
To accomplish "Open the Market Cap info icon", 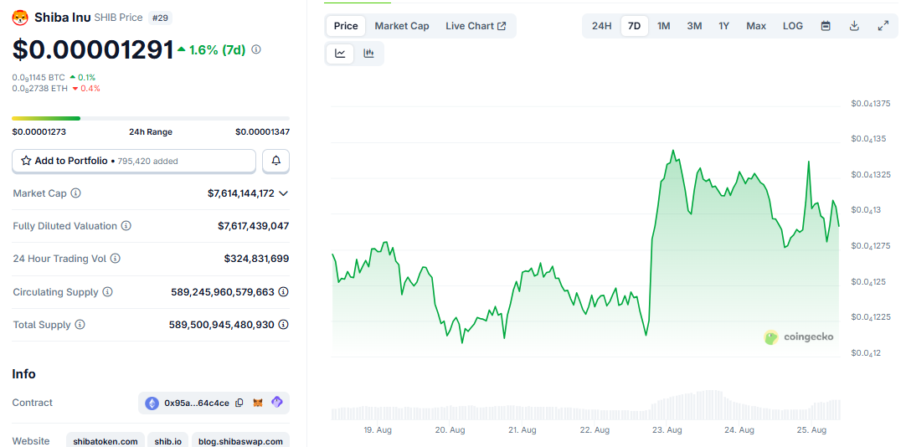I will [75, 193].
